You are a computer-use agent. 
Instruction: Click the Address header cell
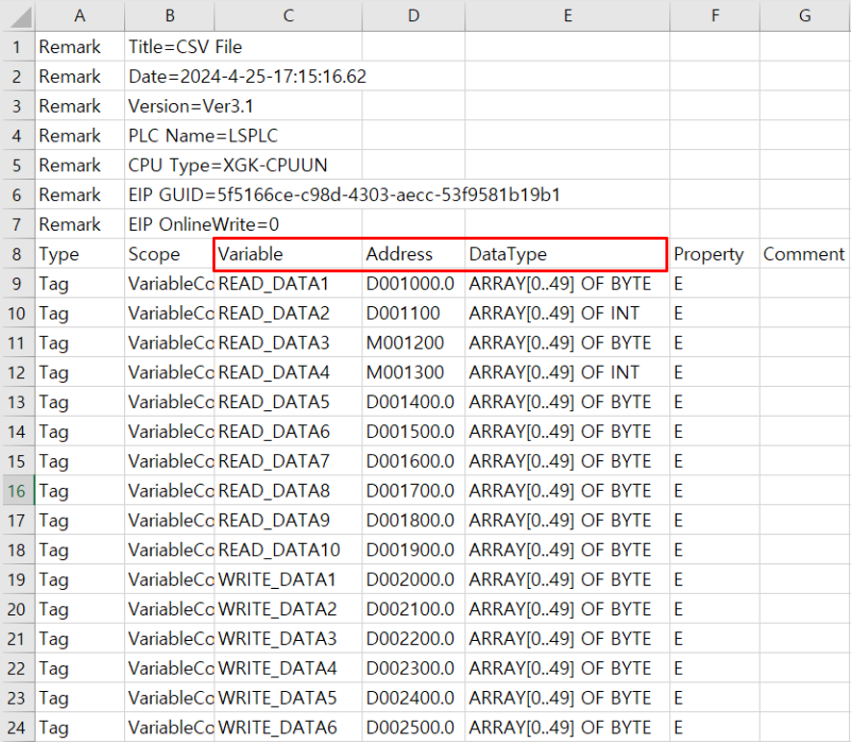413,253
